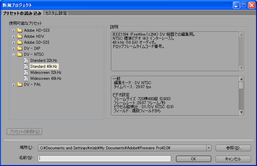Click the 編集モード : DV NTSC line

[132, 83]
